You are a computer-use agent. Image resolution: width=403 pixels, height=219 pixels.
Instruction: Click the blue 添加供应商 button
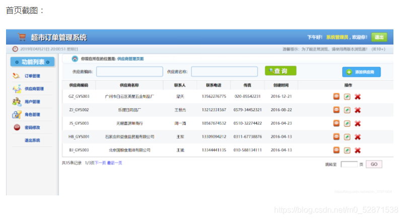pos(361,72)
